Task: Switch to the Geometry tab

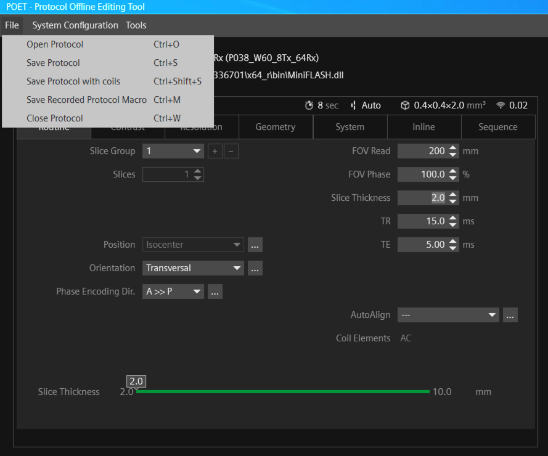Action: pyautogui.click(x=276, y=127)
